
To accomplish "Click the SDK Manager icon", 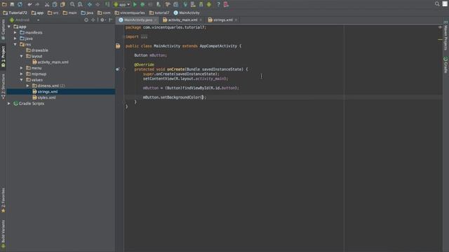I will click(201, 4).
